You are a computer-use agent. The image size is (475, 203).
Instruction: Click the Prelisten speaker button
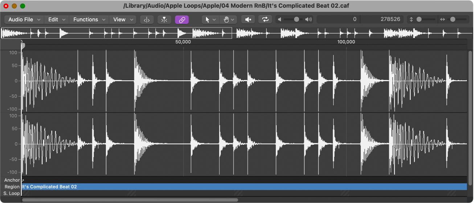click(248, 20)
